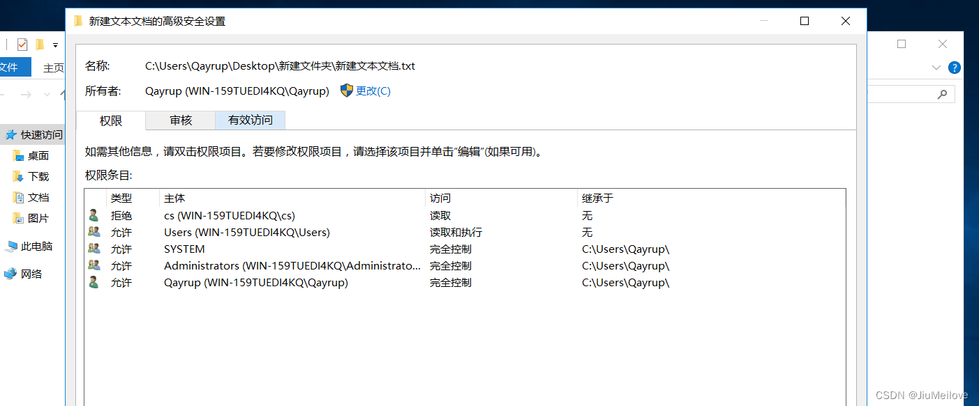Close the advanced security settings dialog
This screenshot has width=979, height=406.
click(846, 21)
